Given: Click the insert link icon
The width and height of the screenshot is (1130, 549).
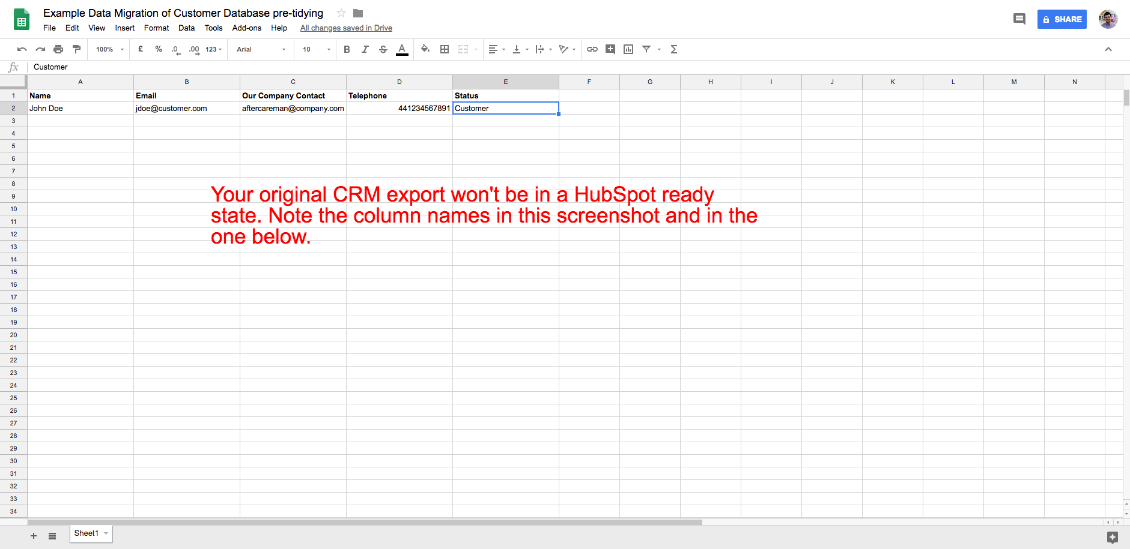Looking at the screenshot, I should pos(592,49).
